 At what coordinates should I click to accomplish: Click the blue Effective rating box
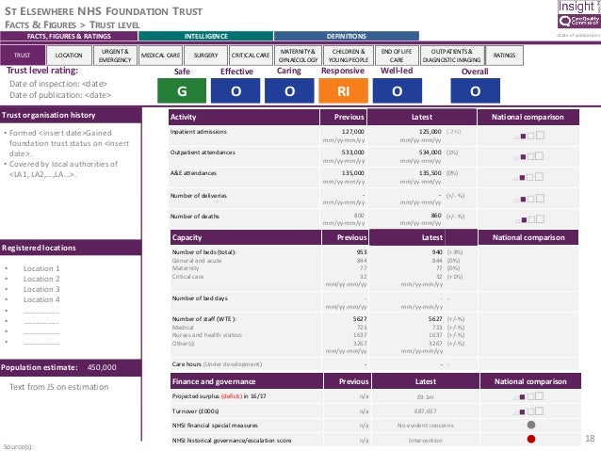pos(236,90)
